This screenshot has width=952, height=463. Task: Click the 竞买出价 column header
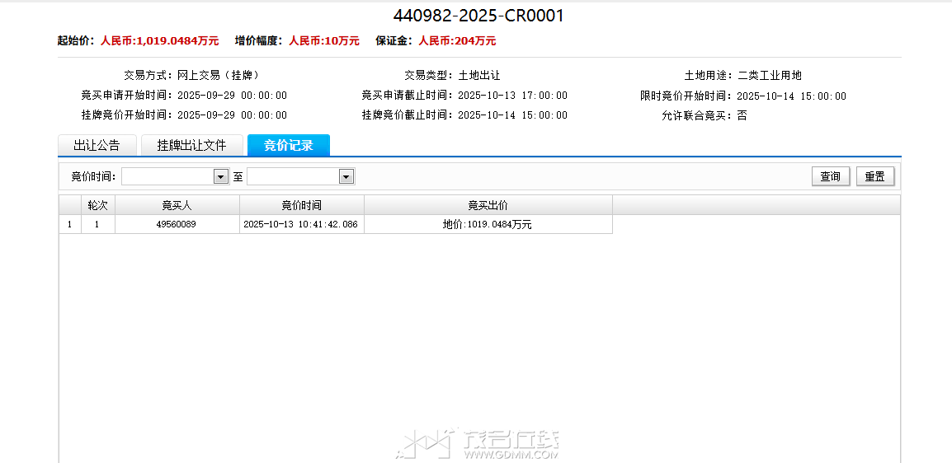click(488, 205)
